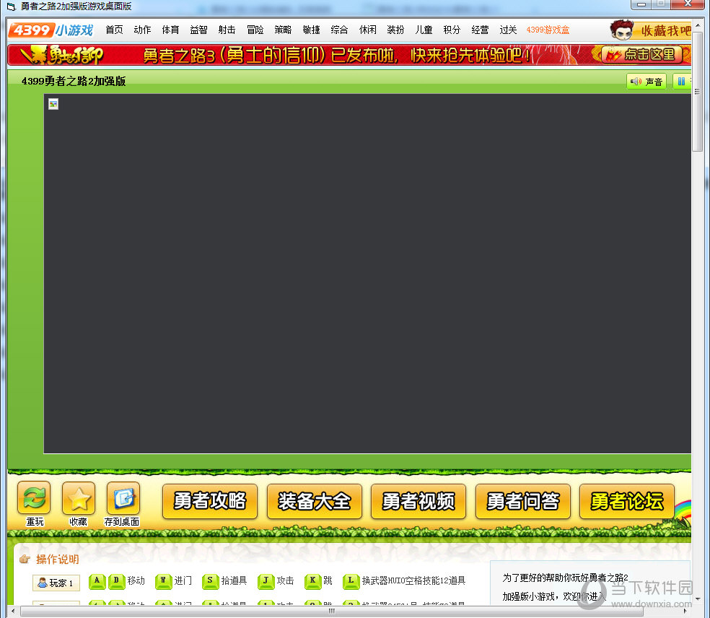Click the horizontal scrollbar right arrow
The width and height of the screenshot is (710, 618).
[x=685, y=612]
